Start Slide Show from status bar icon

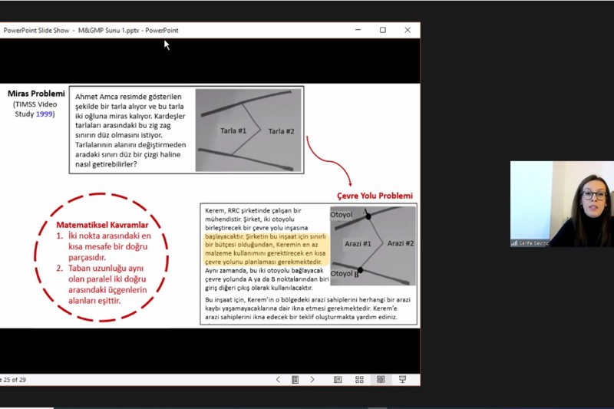click(402, 379)
